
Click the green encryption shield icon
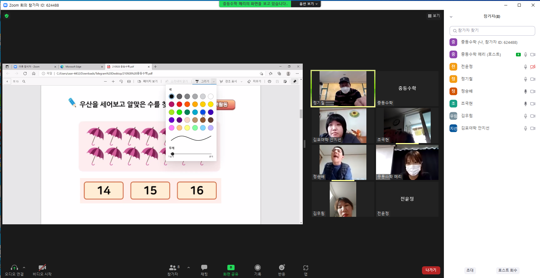[x=7, y=16]
